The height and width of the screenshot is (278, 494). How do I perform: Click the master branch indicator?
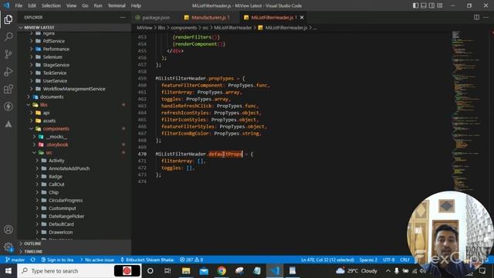[x=15, y=259]
